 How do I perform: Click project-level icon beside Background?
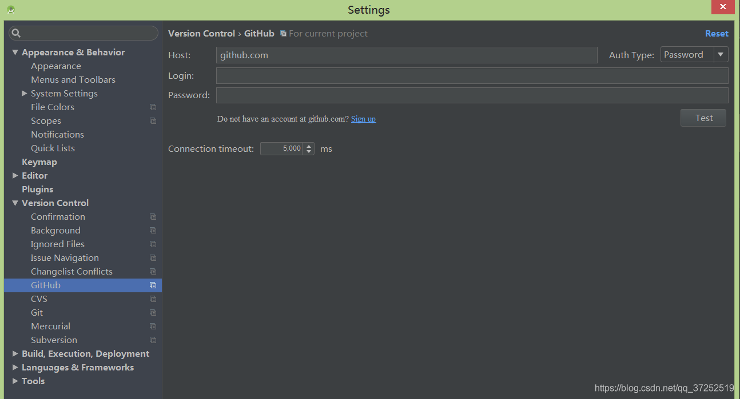click(x=153, y=231)
